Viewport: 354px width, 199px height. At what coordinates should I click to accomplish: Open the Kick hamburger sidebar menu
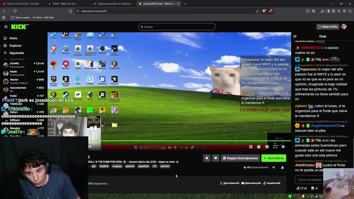(x=6, y=27)
